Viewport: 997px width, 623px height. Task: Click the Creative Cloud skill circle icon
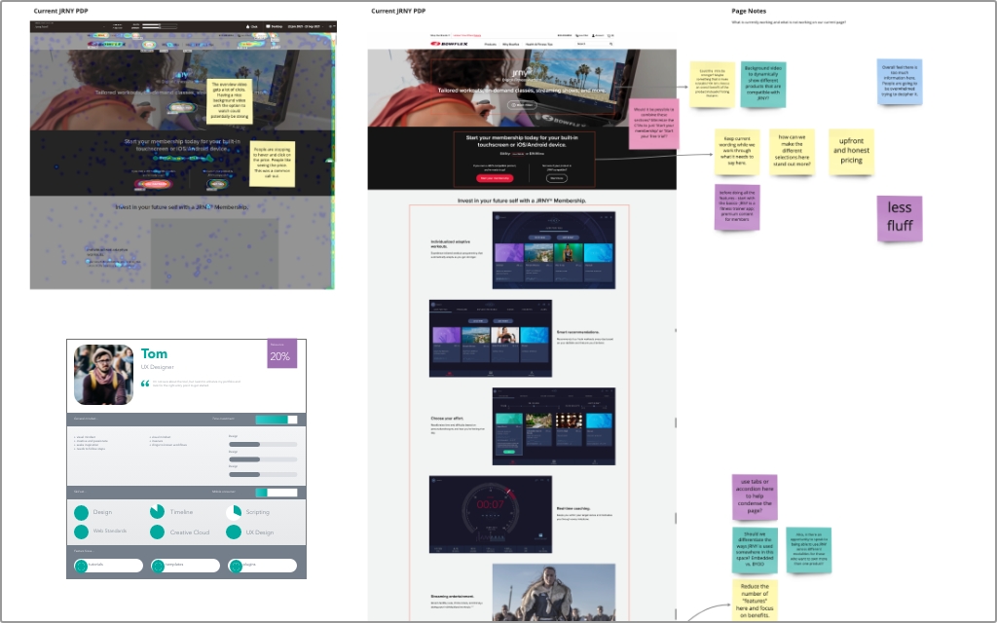[157, 532]
